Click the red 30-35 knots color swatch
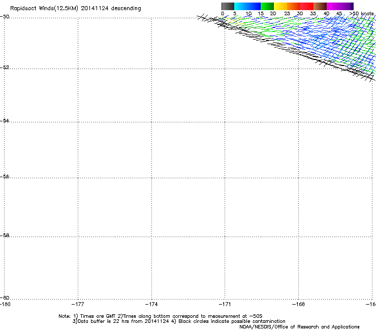This screenshot has height=330, width=376. (x=307, y=6)
